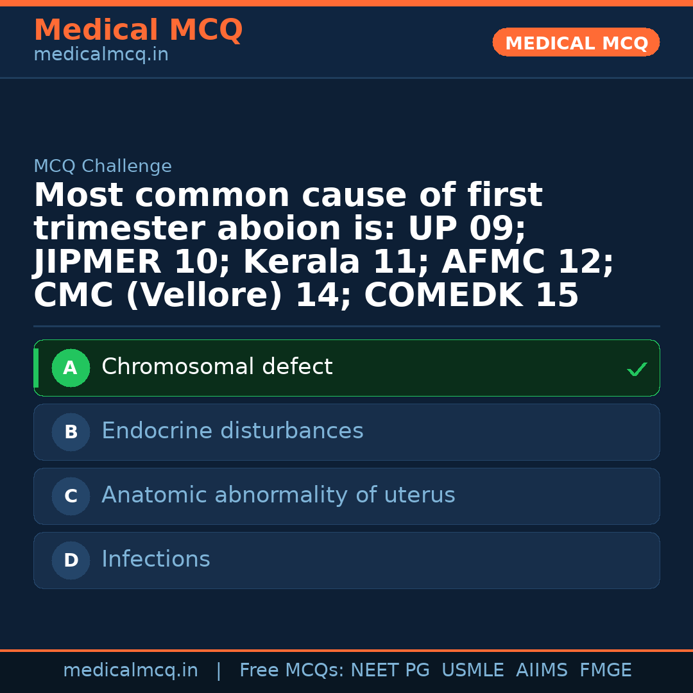Click the green bar left of option A
The width and height of the screenshot is (693, 693).
tap(36, 368)
